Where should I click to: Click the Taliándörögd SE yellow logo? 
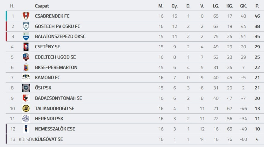tap(26, 108)
